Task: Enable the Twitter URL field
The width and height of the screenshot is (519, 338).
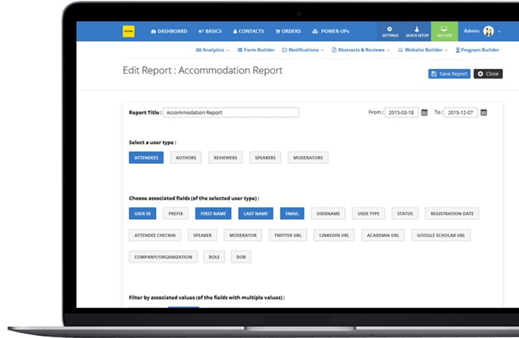Action: [x=288, y=235]
